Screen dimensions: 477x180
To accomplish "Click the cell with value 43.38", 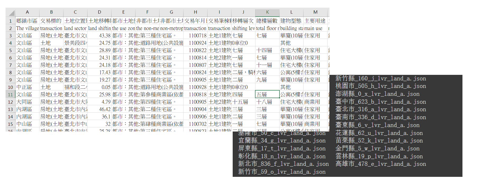I will coord(99,36).
